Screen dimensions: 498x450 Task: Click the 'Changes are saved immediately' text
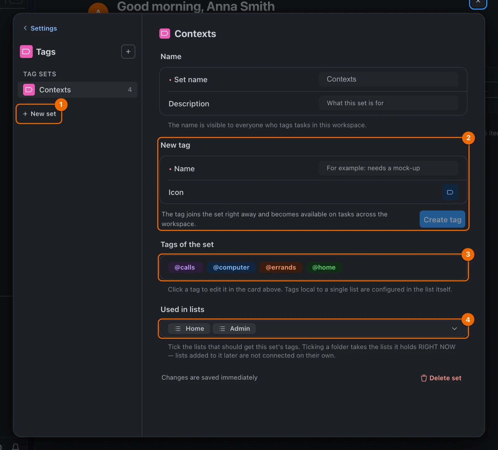pyautogui.click(x=209, y=377)
